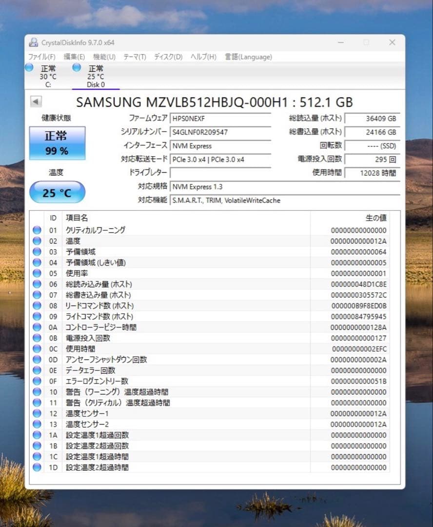This screenshot has width=433, height=527.
Task: Click status orb of row 12 温度センサー1
Action: pos(37,413)
